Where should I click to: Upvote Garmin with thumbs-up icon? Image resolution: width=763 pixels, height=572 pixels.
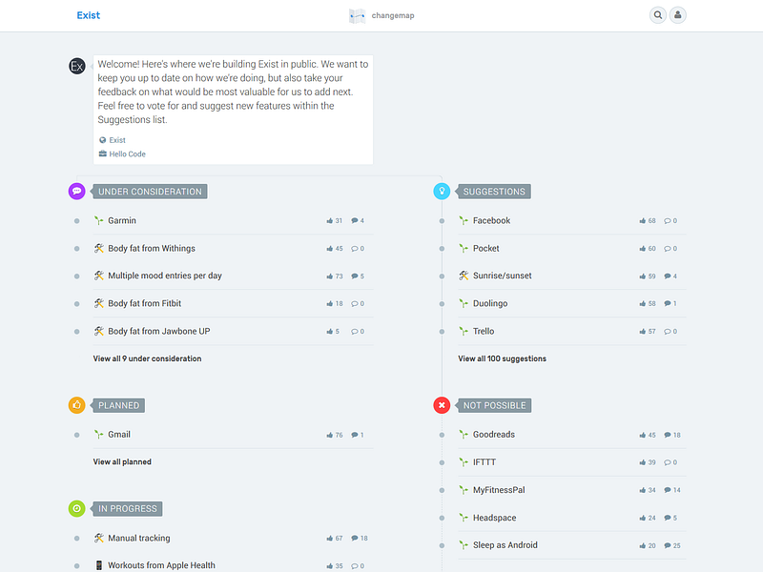pyautogui.click(x=330, y=221)
